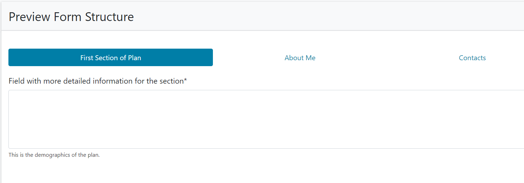The width and height of the screenshot is (524, 183).
Task: Click the Preview Form Structure heading
Action: tap(71, 17)
